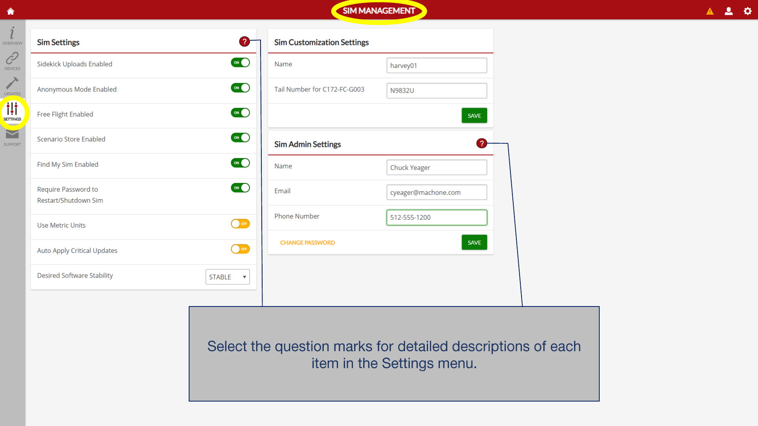
Task: Enable Use Metric Units toggle
Action: (x=240, y=224)
